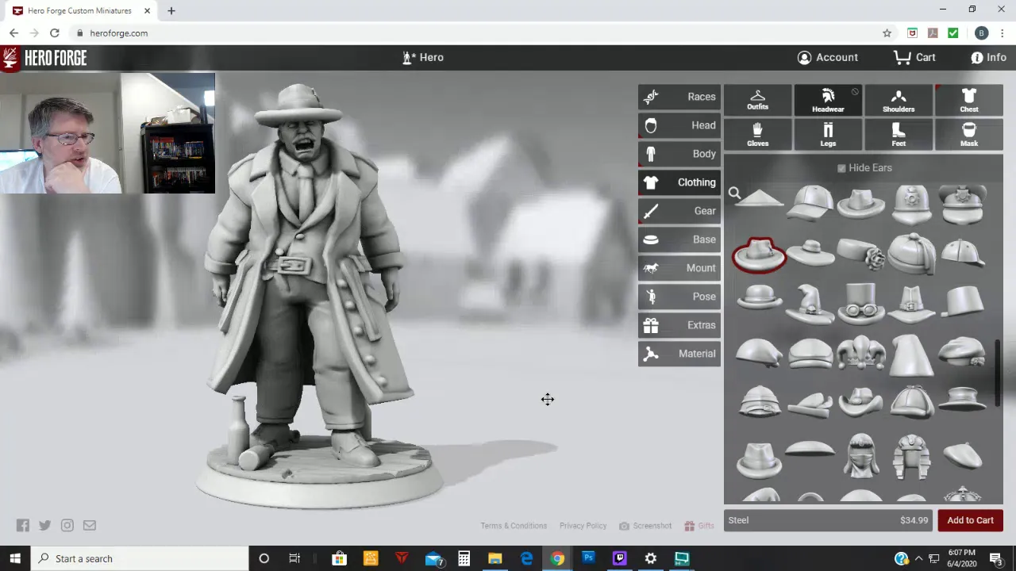Image resolution: width=1016 pixels, height=571 pixels.
Task: Click the email envelope icon
Action: click(x=90, y=525)
